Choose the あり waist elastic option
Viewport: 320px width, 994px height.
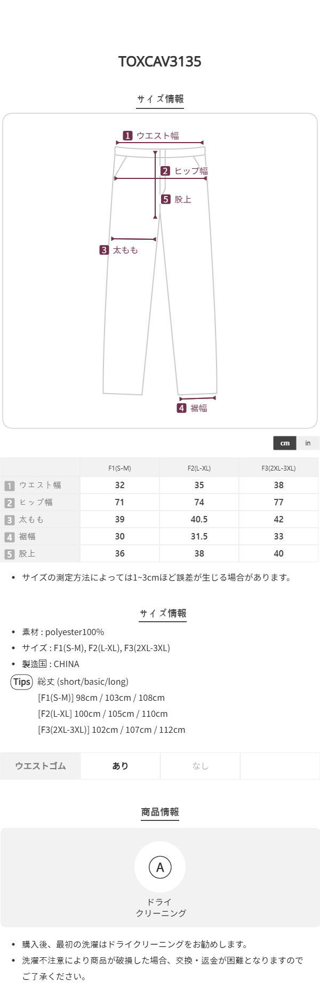tap(121, 766)
